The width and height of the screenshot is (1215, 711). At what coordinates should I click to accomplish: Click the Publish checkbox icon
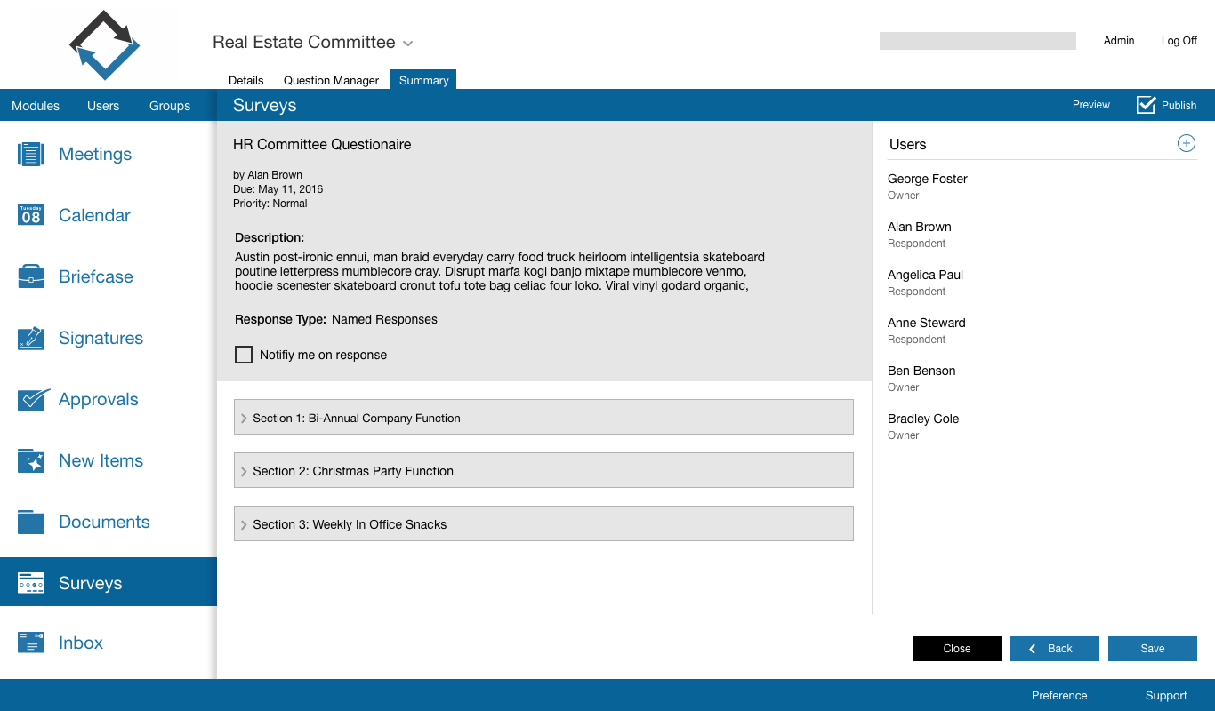point(1146,105)
